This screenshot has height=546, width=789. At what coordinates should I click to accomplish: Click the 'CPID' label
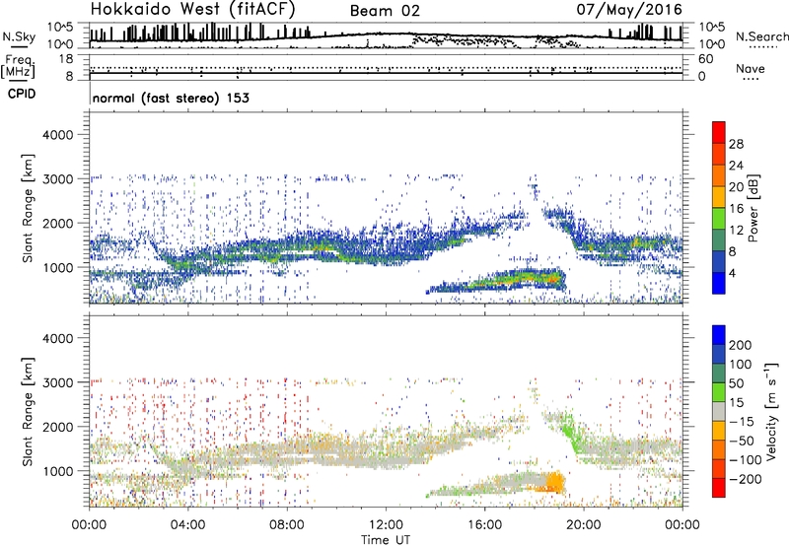[x=22, y=94]
